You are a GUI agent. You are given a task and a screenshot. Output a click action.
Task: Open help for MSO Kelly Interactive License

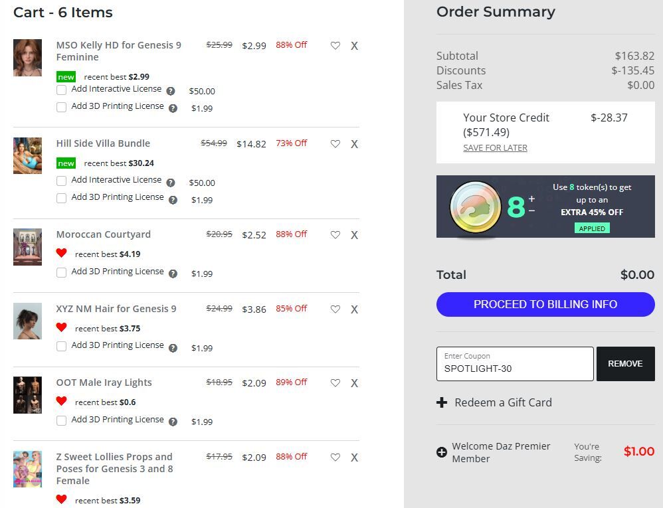(171, 91)
